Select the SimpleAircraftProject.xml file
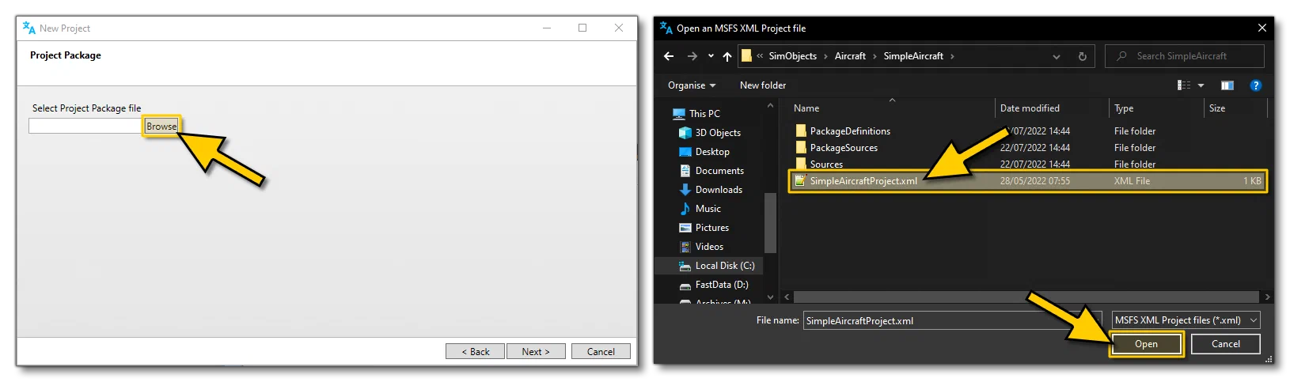 pyautogui.click(x=1028, y=181)
